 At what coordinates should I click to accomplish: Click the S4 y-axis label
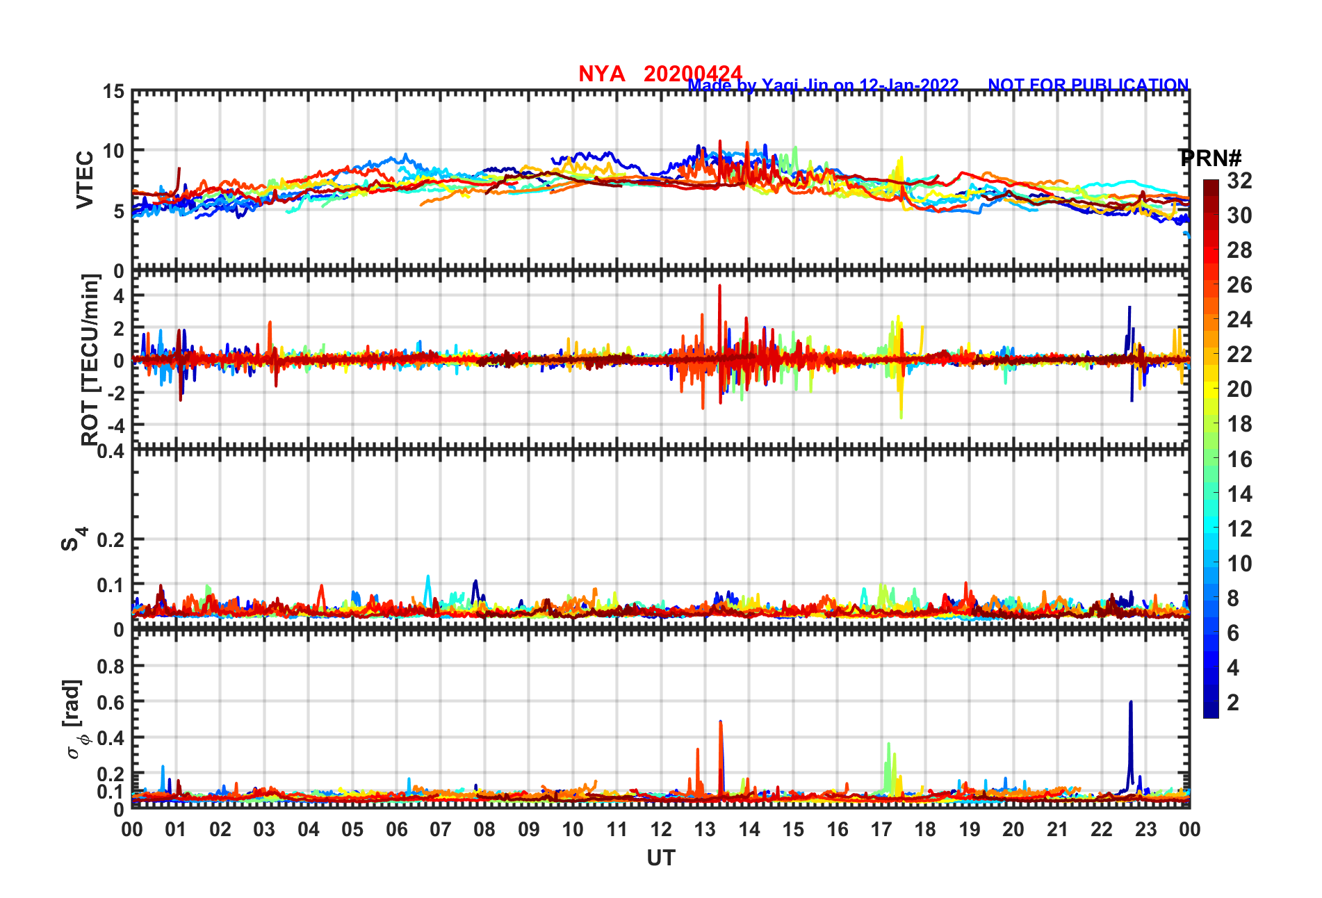click(74, 539)
